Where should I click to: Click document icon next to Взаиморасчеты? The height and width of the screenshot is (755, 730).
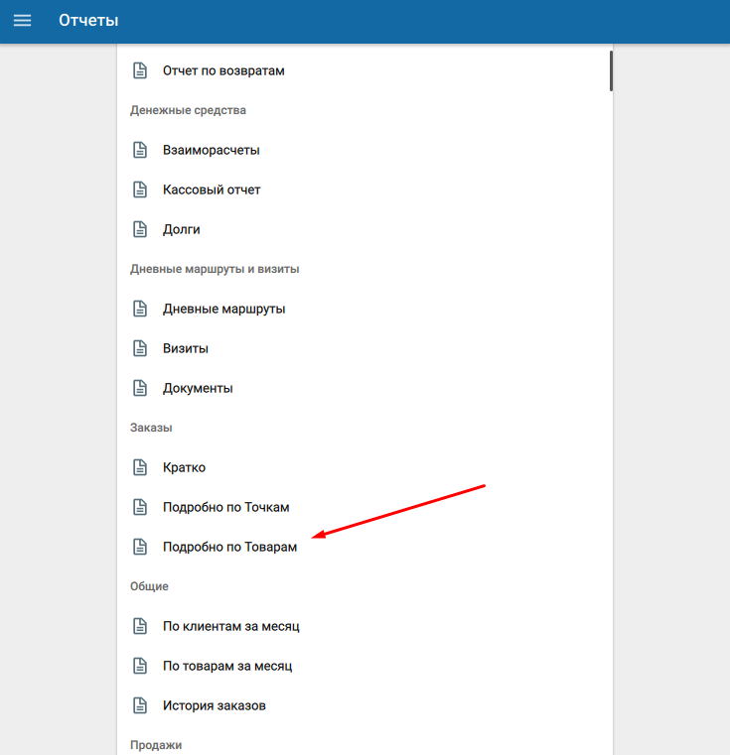tap(140, 150)
